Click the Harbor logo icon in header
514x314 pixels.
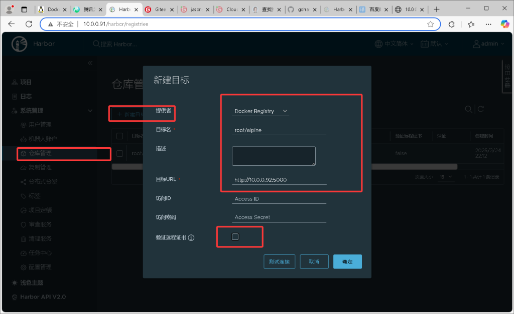point(20,44)
